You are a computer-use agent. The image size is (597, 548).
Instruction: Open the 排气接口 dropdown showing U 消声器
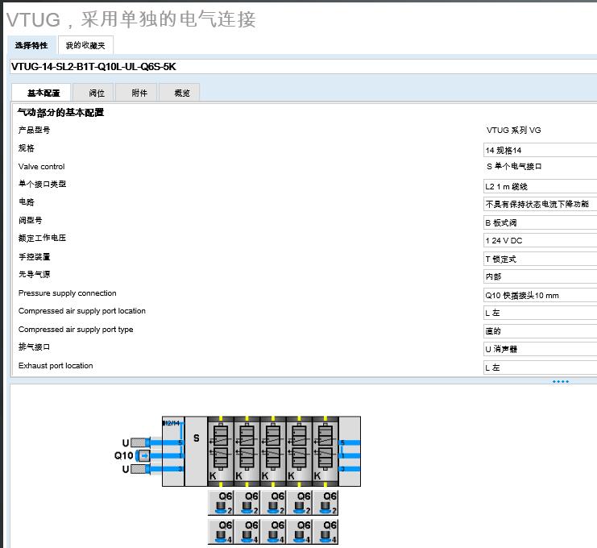(x=540, y=349)
